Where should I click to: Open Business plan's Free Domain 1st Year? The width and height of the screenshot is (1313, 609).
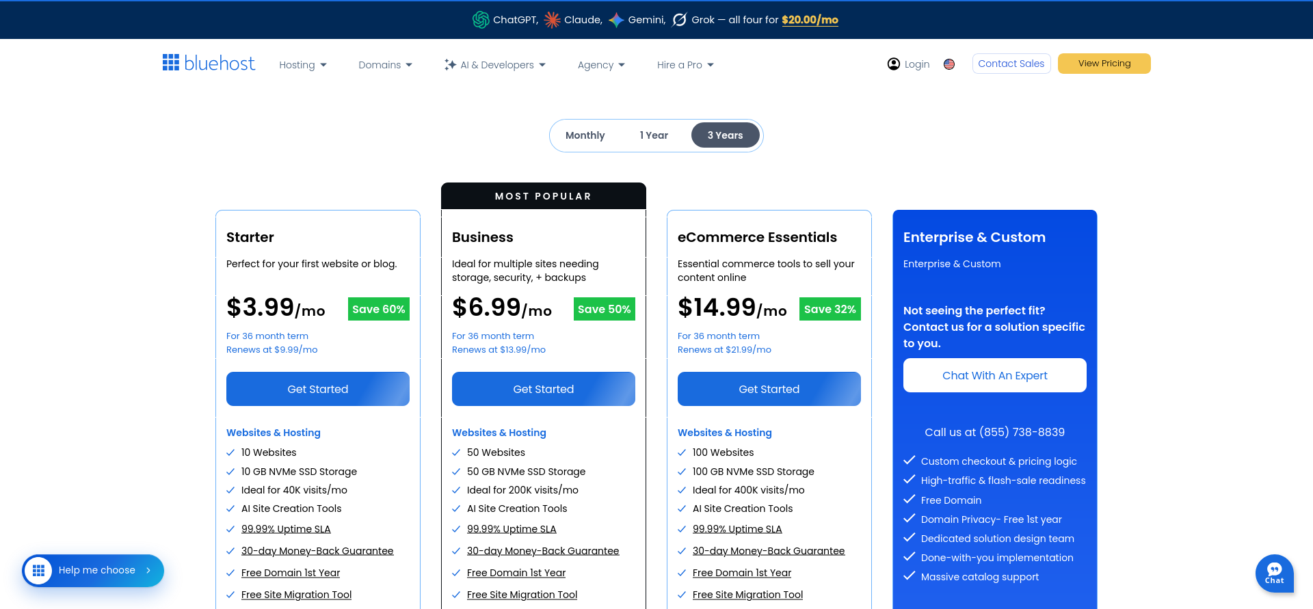(516, 573)
